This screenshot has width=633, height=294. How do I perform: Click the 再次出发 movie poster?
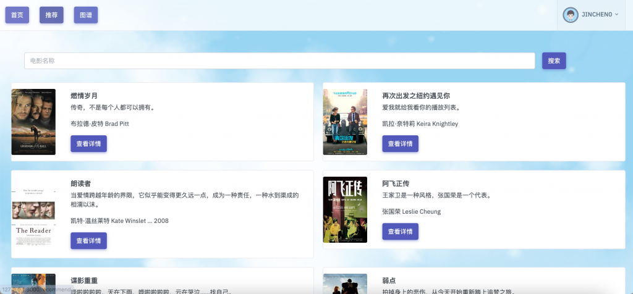click(x=345, y=122)
